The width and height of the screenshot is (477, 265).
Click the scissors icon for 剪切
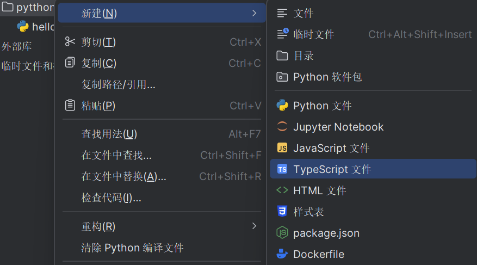point(70,42)
